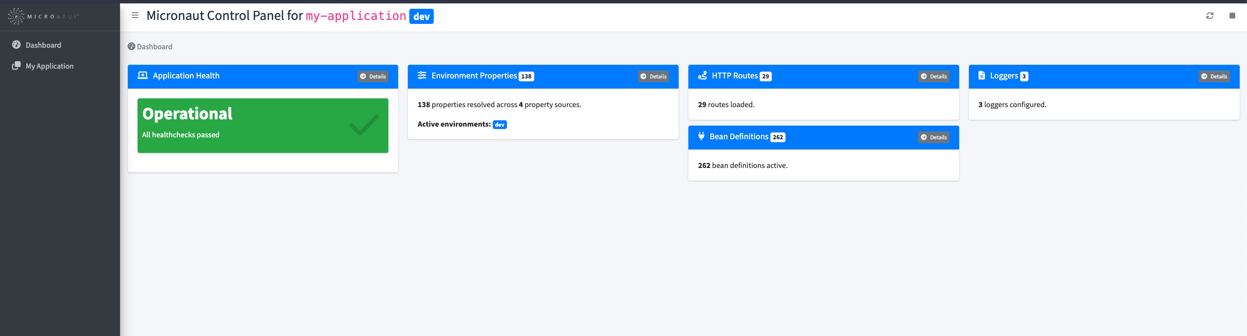Open Dashboard from the sidebar menu
The height and width of the screenshot is (336, 1247).
tap(43, 45)
